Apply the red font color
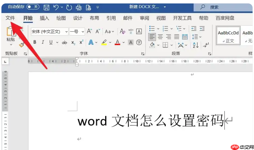Image resolution: width=254 pixels, height=150 pixels. tap(118, 42)
